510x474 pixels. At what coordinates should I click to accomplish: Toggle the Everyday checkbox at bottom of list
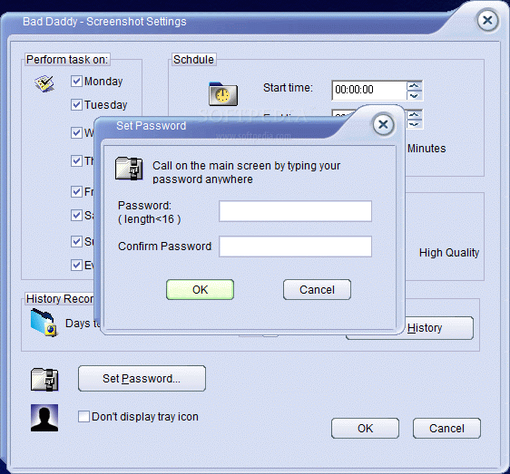pos(76,266)
